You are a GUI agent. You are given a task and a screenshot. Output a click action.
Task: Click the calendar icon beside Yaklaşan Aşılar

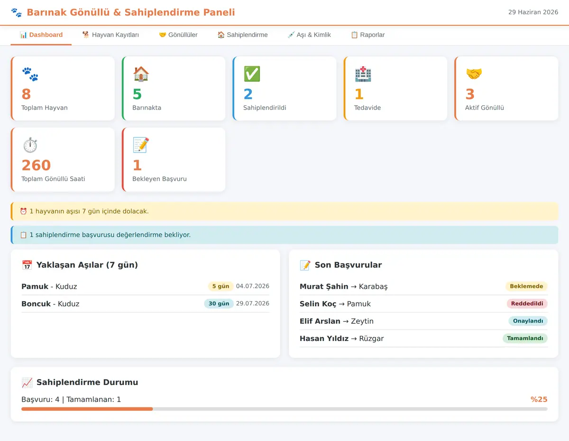tap(27, 265)
